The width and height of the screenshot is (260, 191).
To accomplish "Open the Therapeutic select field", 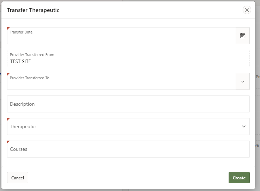I will (x=123, y=127).
